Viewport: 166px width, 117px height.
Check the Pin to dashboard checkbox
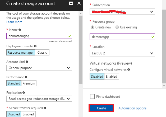[92, 97]
